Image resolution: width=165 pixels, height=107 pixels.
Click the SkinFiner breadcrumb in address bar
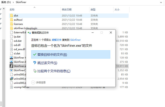(x=21, y=2)
